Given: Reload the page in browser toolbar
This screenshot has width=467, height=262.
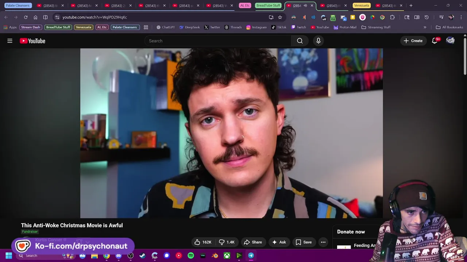Looking at the screenshot, I should (26, 17).
